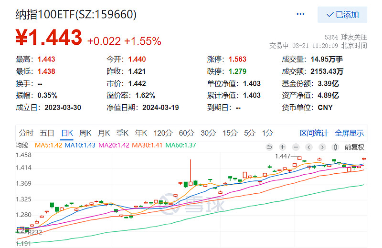Viewport: 382px width, 248px height.
Task: Zoom in chart with plus icon
Action: click(x=283, y=147)
